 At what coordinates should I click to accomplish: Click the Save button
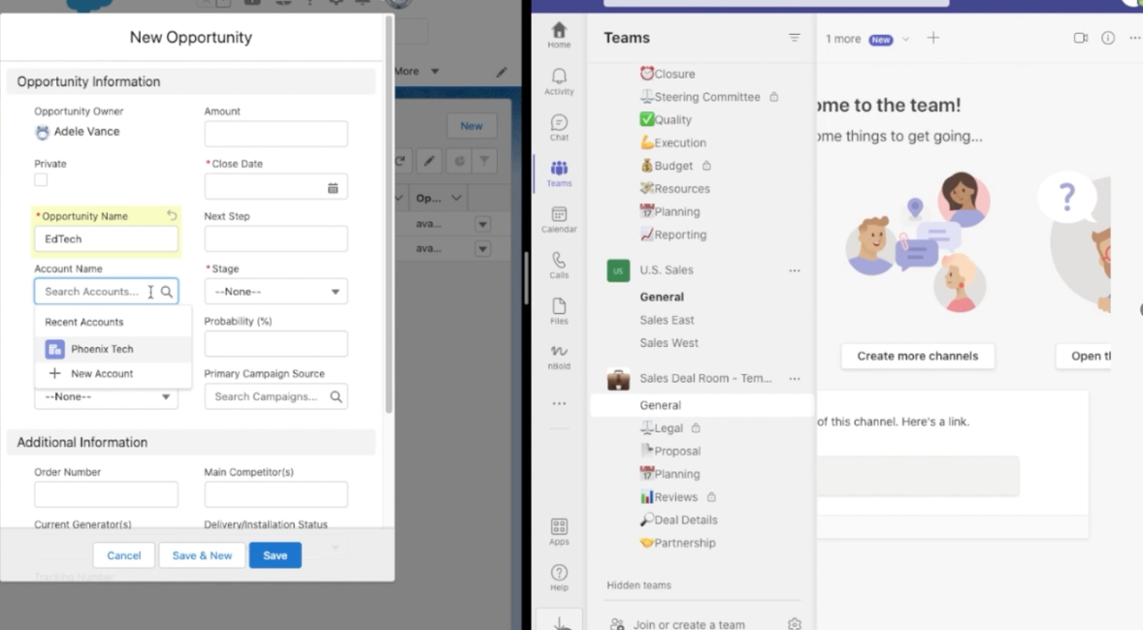coord(275,555)
